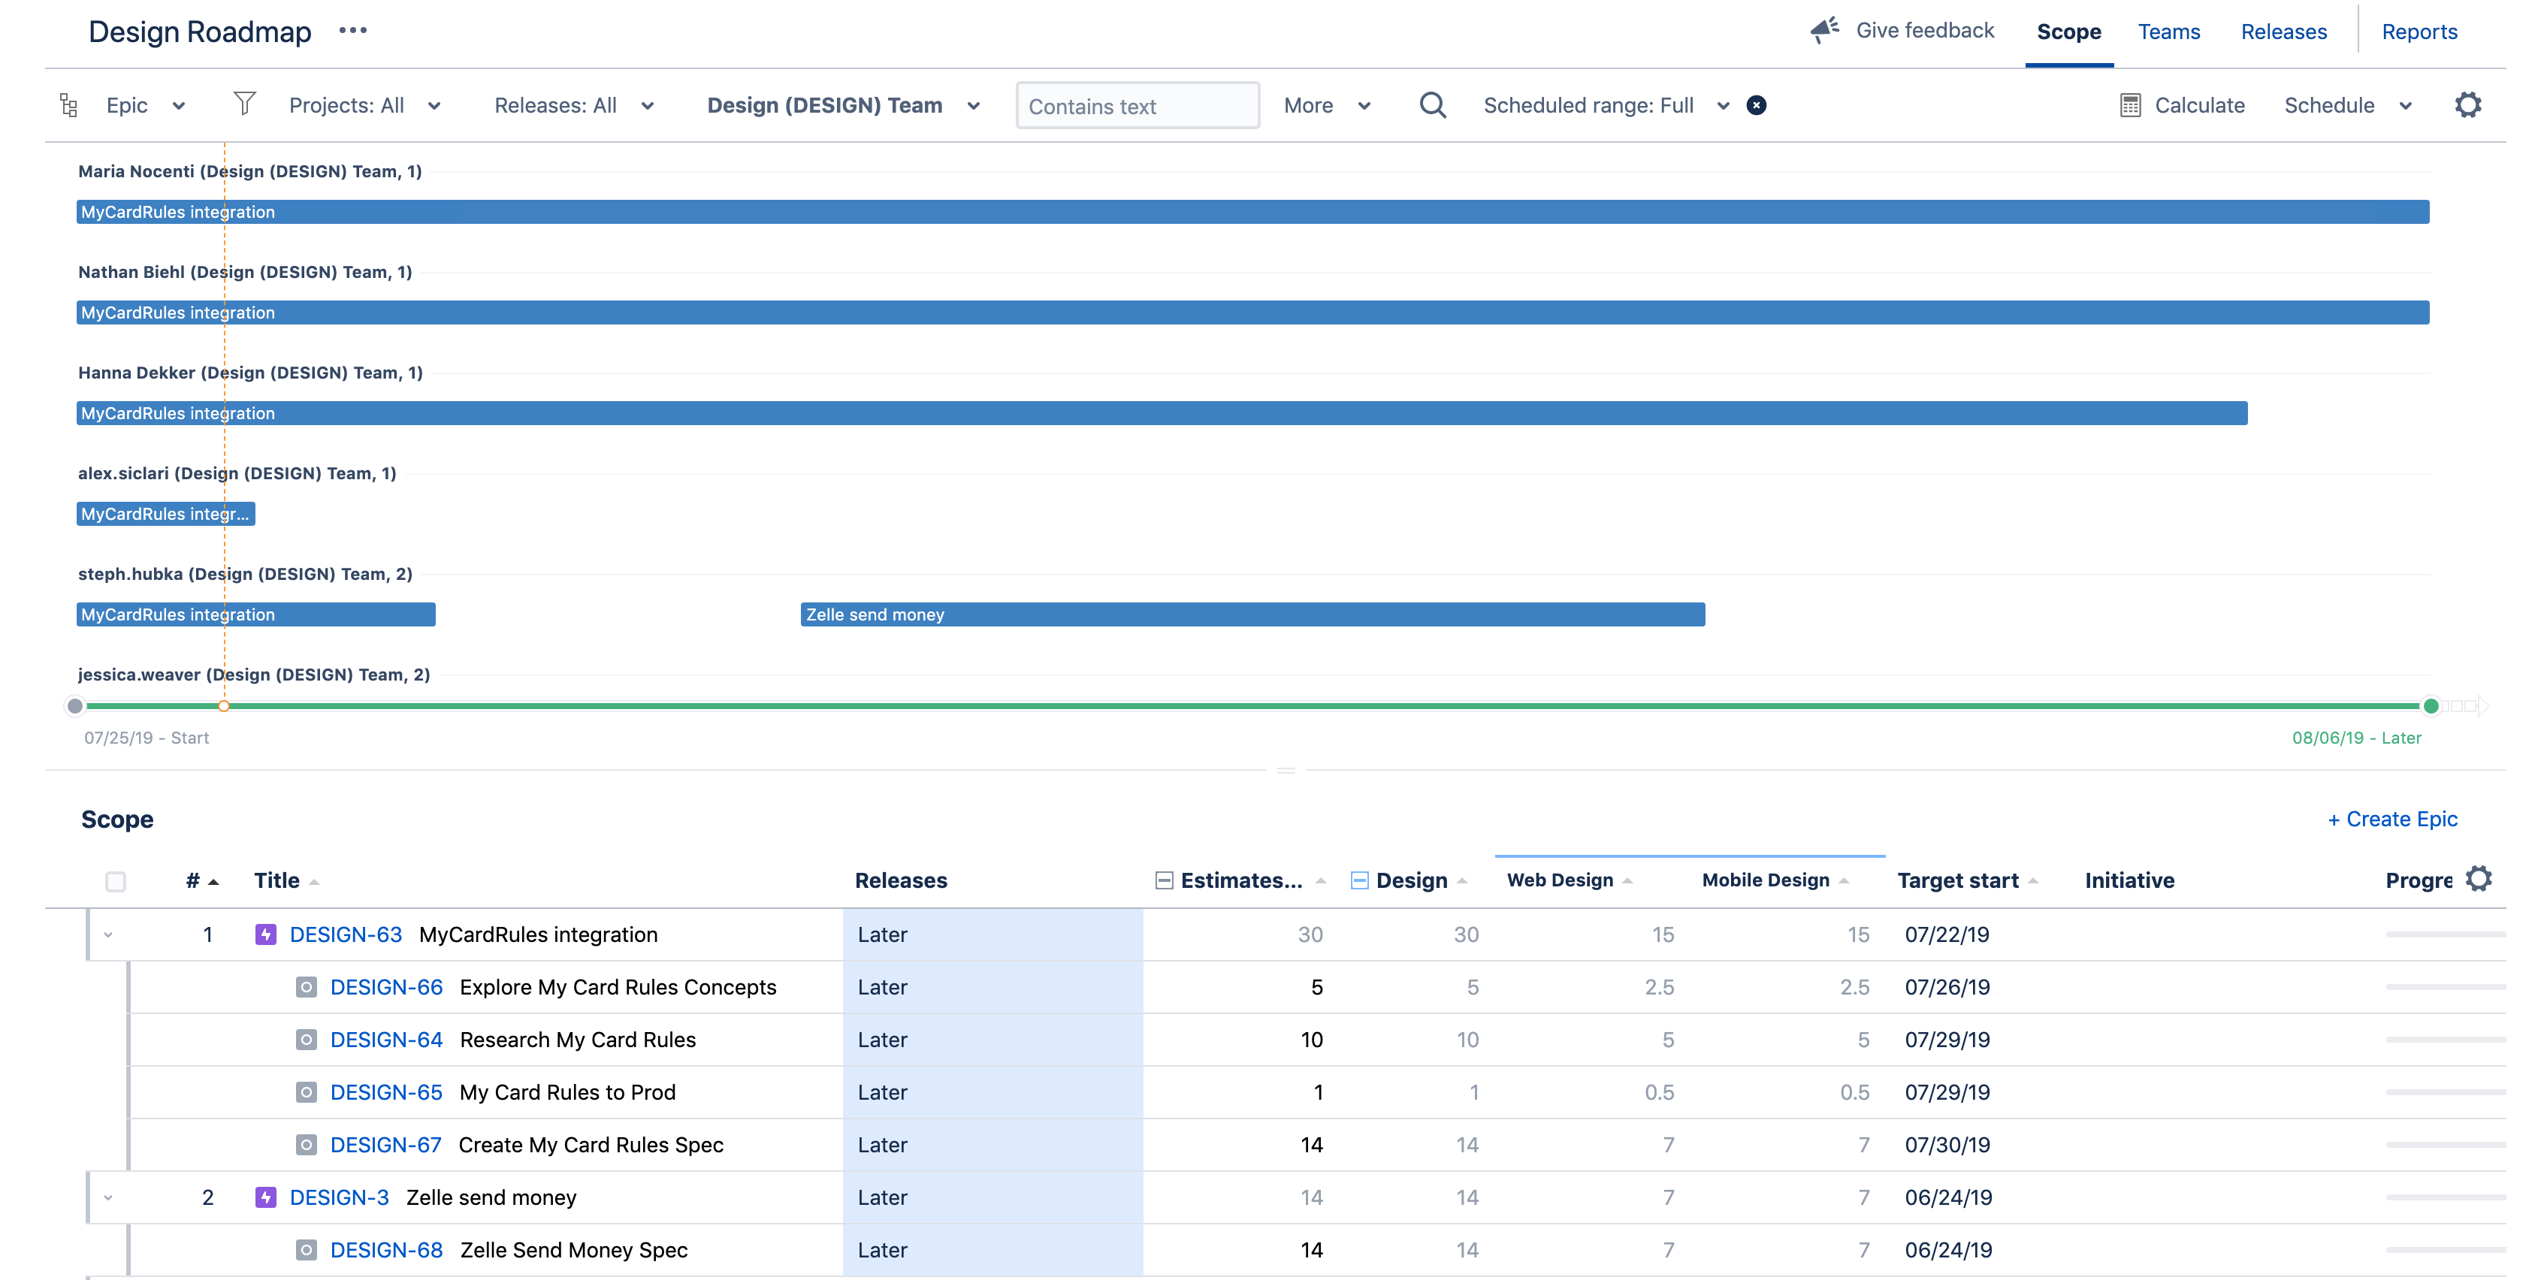
Task: Open the More filters dropdown
Action: tap(1327, 104)
